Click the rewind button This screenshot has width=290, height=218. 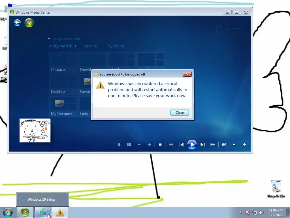[x=171, y=144]
